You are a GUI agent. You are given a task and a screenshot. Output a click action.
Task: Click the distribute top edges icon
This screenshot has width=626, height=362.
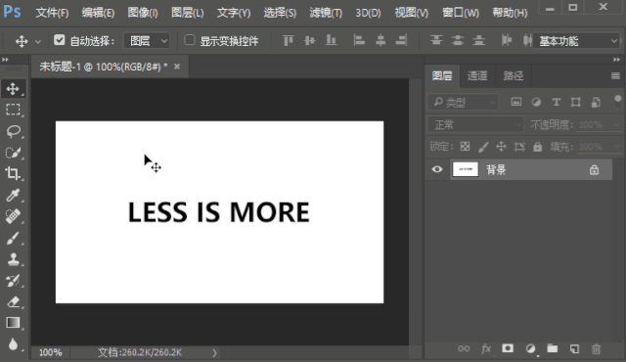[436, 40]
